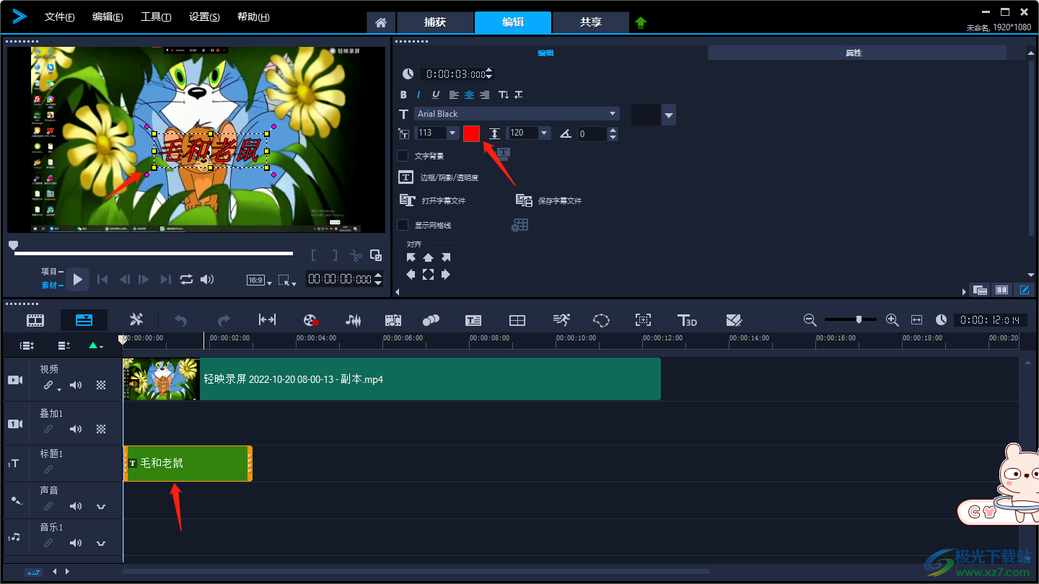Click the home tab icon
Screen dimensions: 1039x584
coord(381,22)
